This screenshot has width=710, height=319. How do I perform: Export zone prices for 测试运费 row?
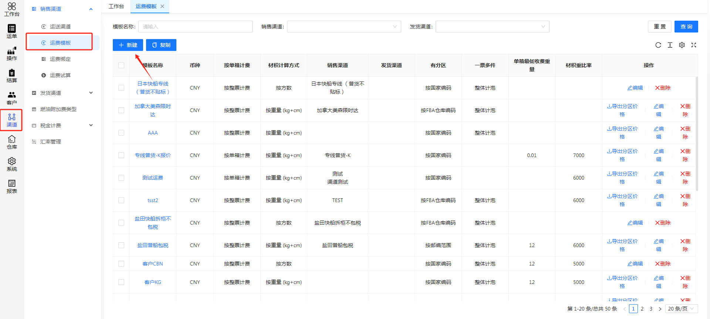pyautogui.click(x=622, y=178)
